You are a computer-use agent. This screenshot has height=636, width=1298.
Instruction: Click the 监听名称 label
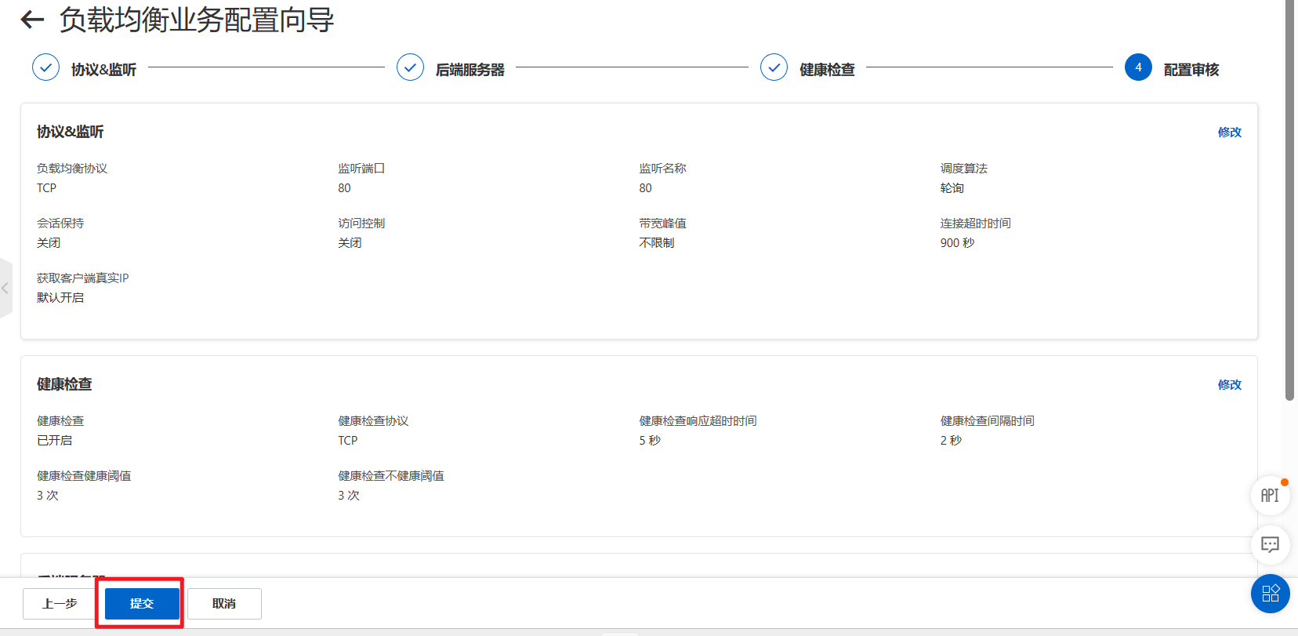click(x=662, y=169)
